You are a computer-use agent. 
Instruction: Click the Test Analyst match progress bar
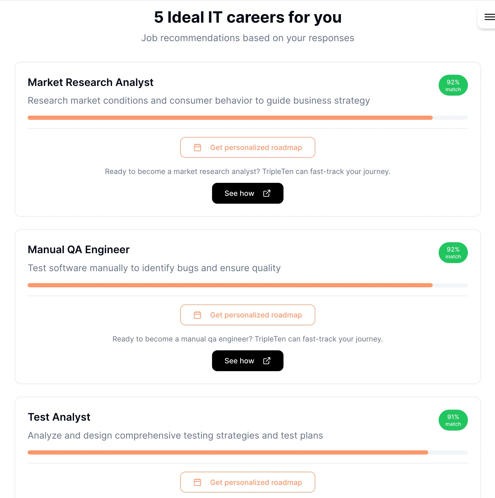tap(247, 452)
